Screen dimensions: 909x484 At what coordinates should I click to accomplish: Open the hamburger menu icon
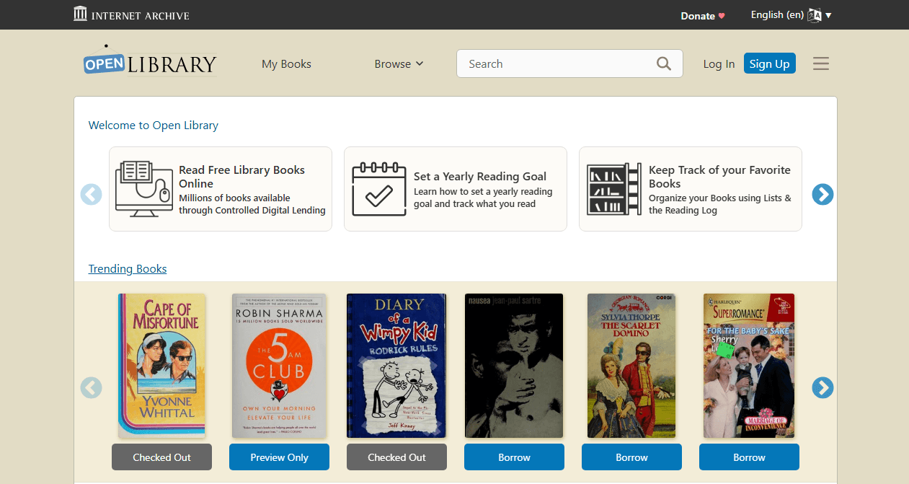point(821,63)
